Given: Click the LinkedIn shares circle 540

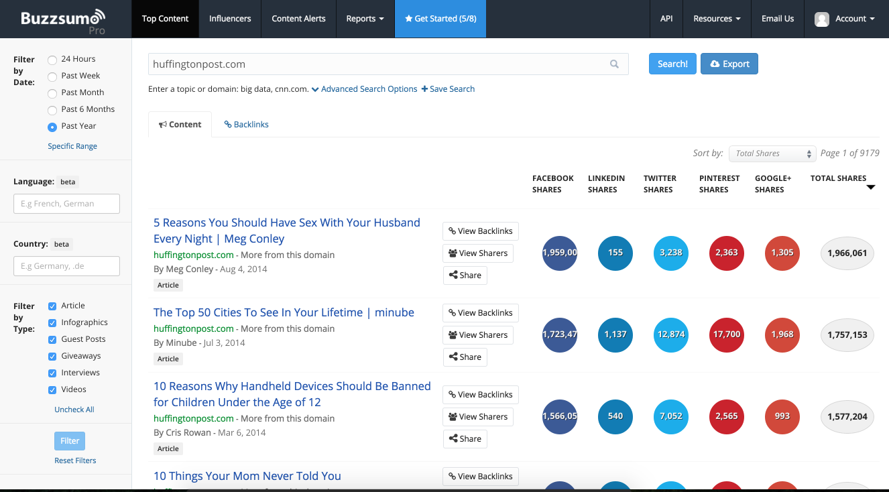Looking at the screenshot, I should click(615, 416).
